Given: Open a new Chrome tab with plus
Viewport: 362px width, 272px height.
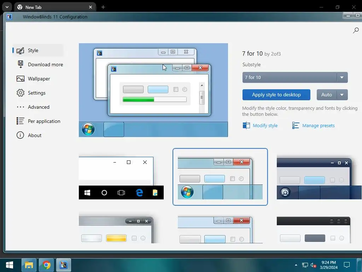Looking at the screenshot, I should point(103,7).
